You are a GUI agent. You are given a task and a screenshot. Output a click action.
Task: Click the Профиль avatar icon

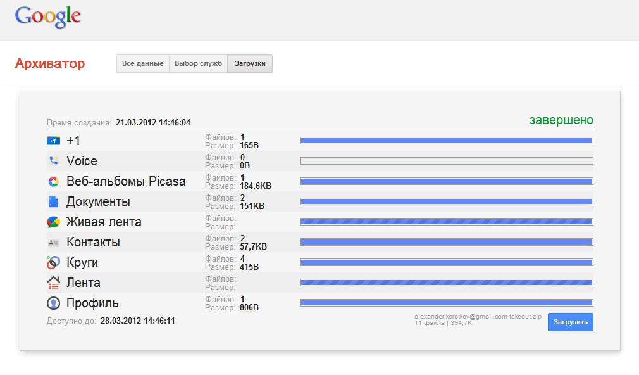tap(53, 303)
